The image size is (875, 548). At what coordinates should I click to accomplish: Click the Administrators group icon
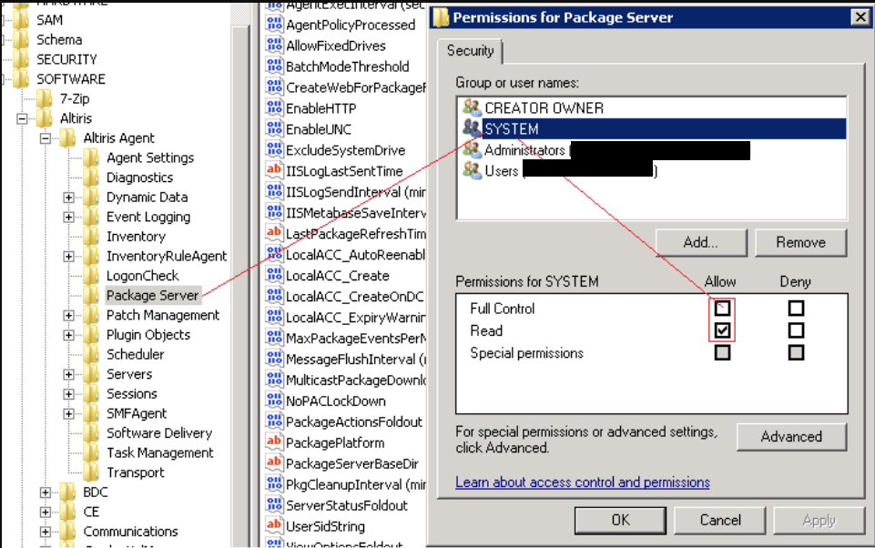tap(472, 149)
